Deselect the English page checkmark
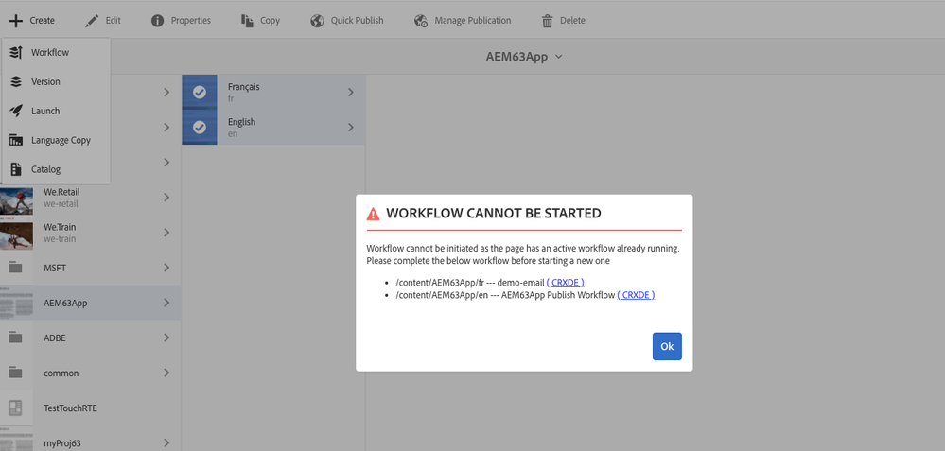 pyautogui.click(x=200, y=127)
